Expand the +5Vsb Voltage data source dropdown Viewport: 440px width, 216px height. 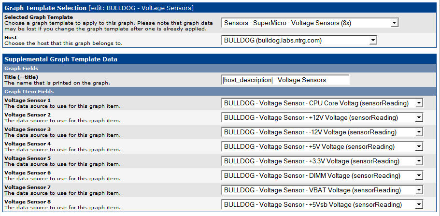tap(322, 204)
